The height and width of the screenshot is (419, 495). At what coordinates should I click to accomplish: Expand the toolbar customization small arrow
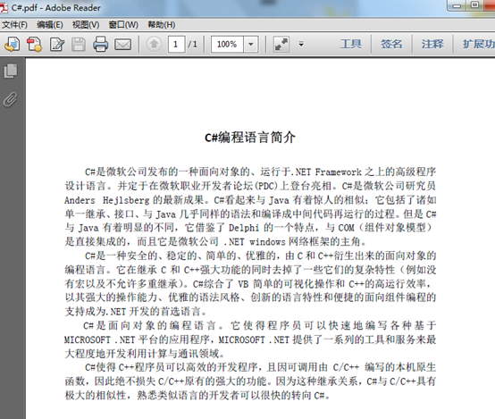pyautogui.click(x=301, y=44)
